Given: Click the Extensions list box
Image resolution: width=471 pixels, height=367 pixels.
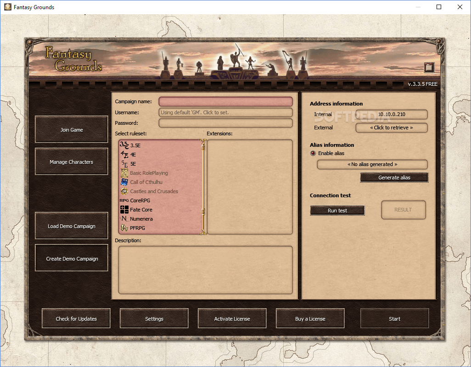Looking at the screenshot, I should tap(250, 187).
